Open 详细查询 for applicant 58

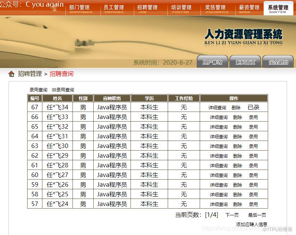pos(219,195)
